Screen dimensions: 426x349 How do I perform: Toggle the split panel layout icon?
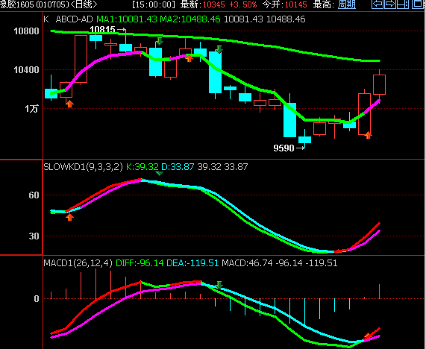click(403, 4)
